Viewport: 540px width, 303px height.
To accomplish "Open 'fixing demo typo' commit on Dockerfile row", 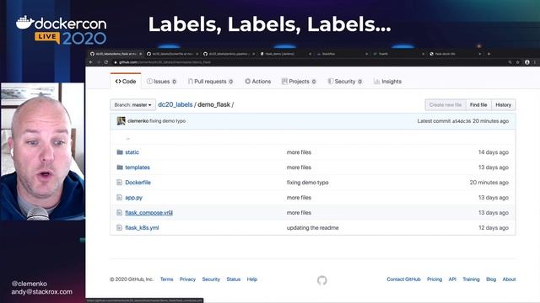I will (307, 183).
